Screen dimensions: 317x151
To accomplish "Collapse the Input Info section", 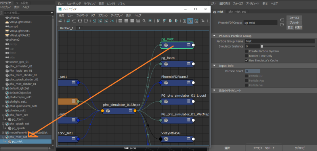I will [x=214, y=66].
